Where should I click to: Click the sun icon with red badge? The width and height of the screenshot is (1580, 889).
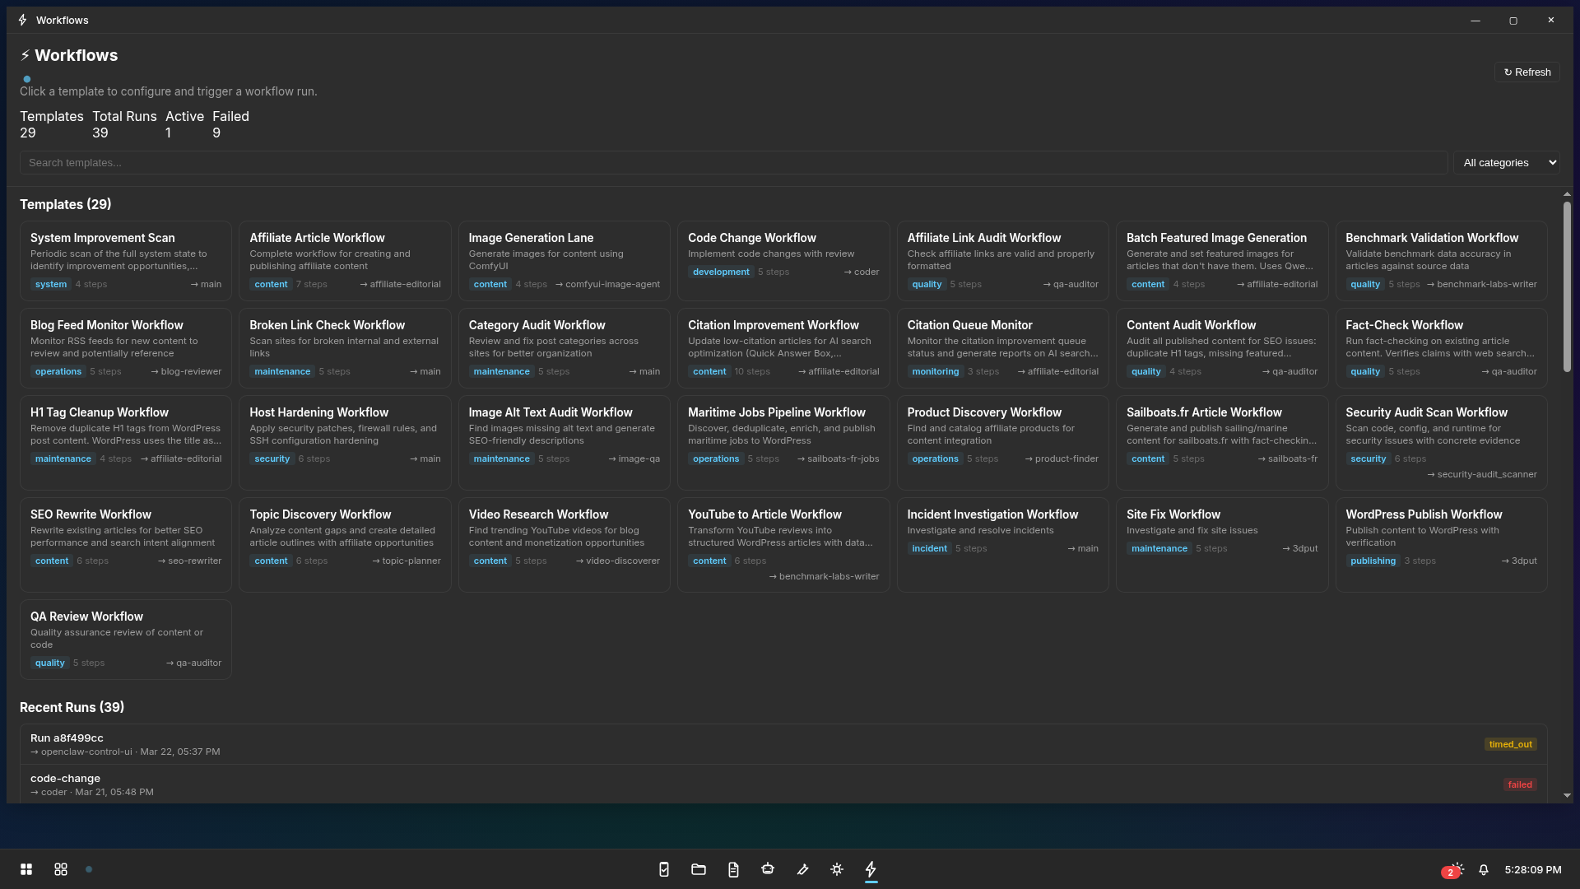click(1454, 869)
